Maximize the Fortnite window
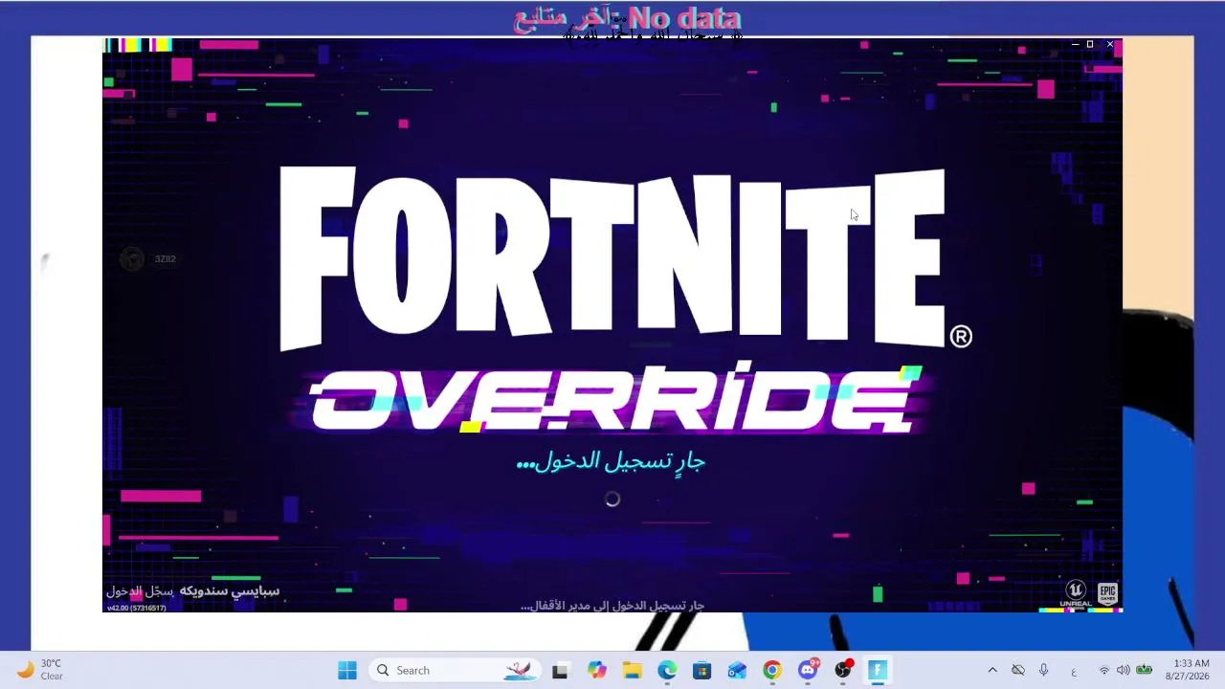The image size is (1225, 689). click(x=1090, y=44)
